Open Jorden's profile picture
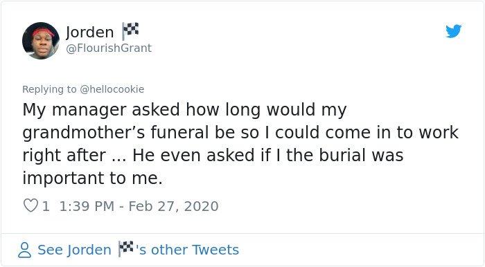This screenshot has width=485, height=267. pos(40,40)
